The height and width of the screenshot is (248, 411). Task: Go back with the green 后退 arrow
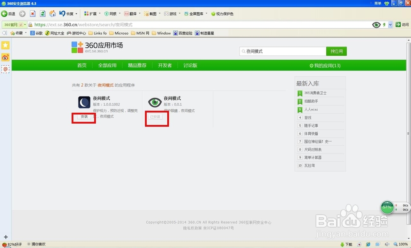click(8, 14)
